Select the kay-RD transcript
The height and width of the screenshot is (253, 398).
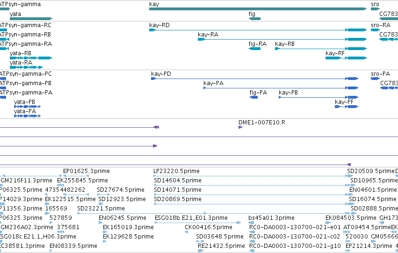coord(258,30)
